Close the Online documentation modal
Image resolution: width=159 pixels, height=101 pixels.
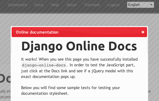point(143,32)
